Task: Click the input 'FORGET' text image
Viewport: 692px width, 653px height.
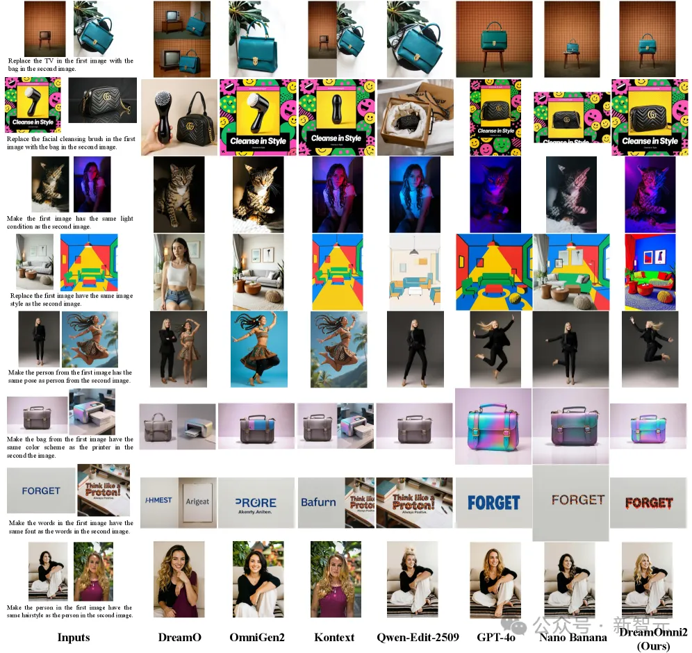Action: 41,490
